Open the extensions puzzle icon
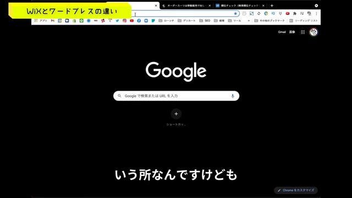 [x=295, y=14]
